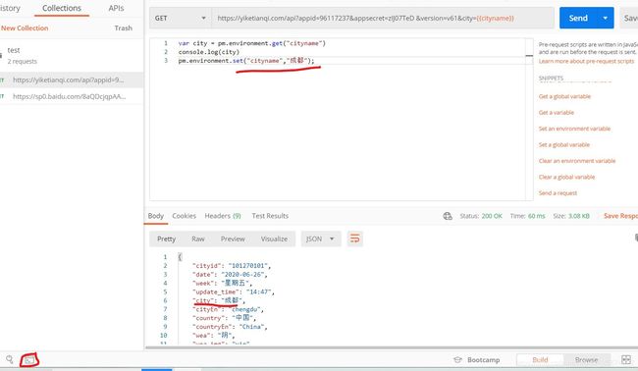Click the Bootcamp icon in the status bar
The height and width of the screenshot is (371, 638).
[457, 360]
